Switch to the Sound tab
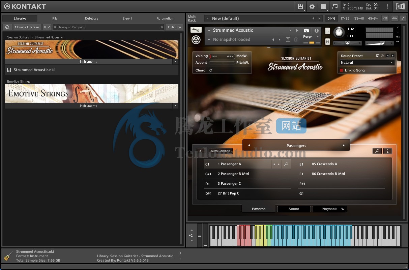This screenshot has width=409, height=270. (294, 209)
